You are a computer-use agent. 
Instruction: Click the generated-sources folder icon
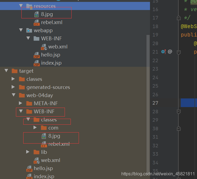[x=22, y=87]
